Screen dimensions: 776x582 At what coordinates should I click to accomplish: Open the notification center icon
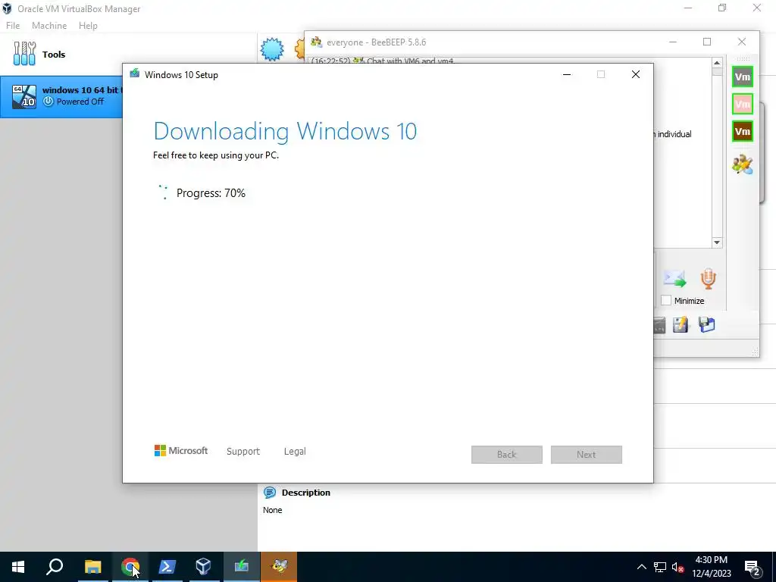tap(753, 567)
